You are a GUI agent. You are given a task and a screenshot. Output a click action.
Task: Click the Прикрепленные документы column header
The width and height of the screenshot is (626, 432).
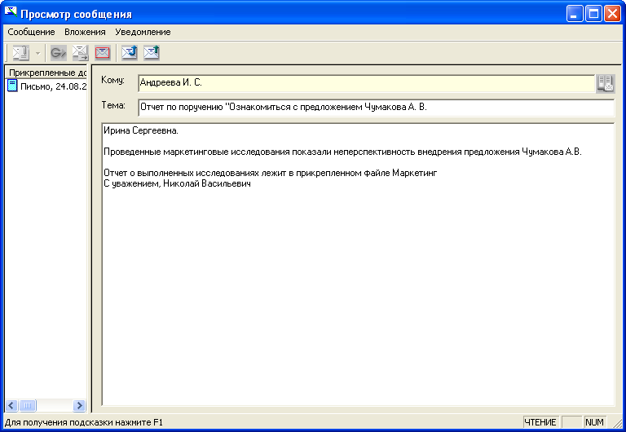pyautogui.click(x=46, y=73)
